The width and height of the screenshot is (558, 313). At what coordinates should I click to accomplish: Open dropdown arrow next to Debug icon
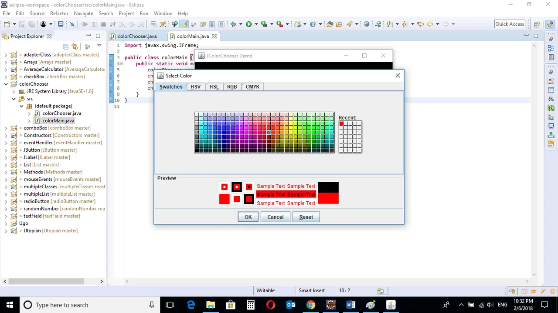(241, 24)
